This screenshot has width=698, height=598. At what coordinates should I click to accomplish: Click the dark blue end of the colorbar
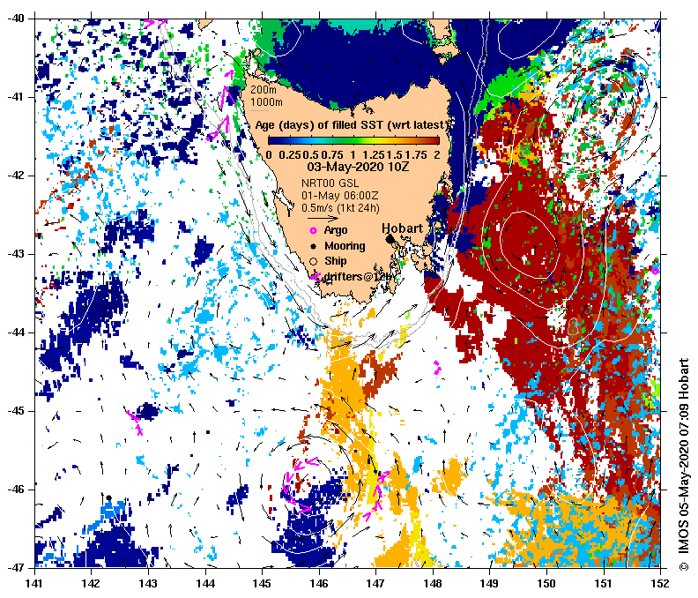[x=272, y=141]
